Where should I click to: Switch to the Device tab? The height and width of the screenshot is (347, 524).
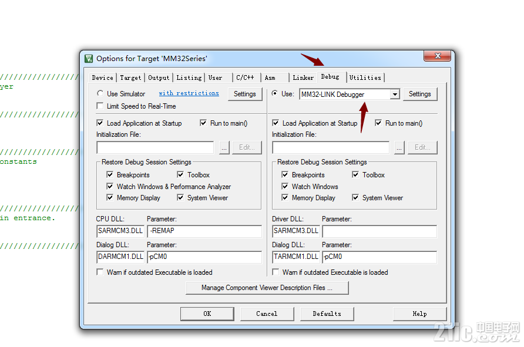point(103,78)
